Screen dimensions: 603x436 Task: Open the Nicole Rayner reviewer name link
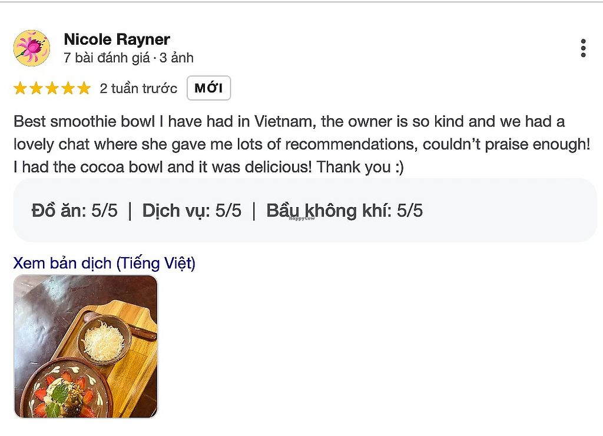[x=117, y=39]
